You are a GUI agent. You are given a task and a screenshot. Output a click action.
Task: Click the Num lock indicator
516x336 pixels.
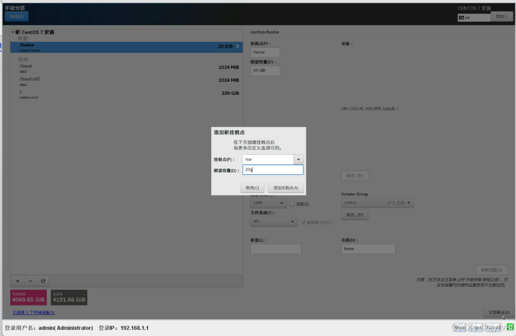click(x=460, y=327)
